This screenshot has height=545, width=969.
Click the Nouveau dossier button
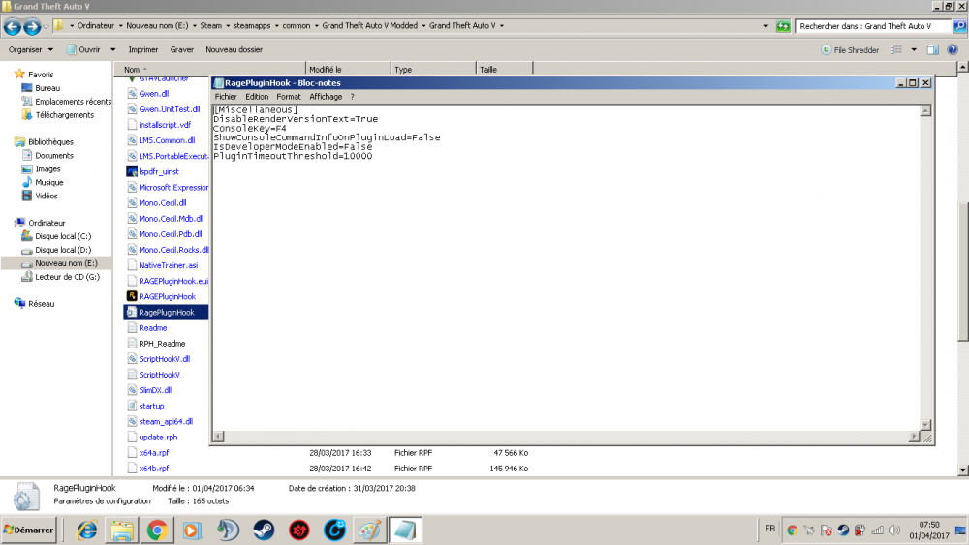pyautogui.click(x=234, y=50)
